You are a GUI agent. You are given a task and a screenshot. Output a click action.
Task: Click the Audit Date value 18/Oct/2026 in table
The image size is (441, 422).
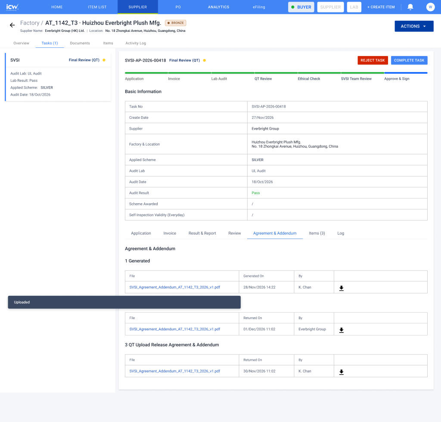(262, 182)
